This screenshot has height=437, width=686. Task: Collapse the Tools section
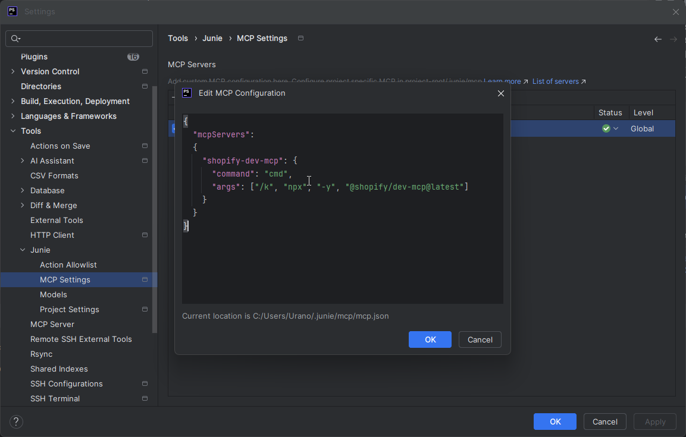pos(12,131)
